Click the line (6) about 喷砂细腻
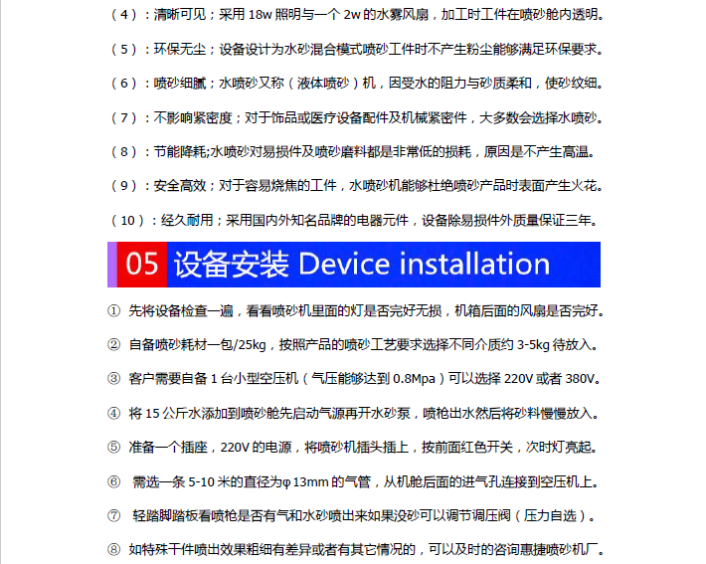Screen dimensions: 706x564 (357, 84)
